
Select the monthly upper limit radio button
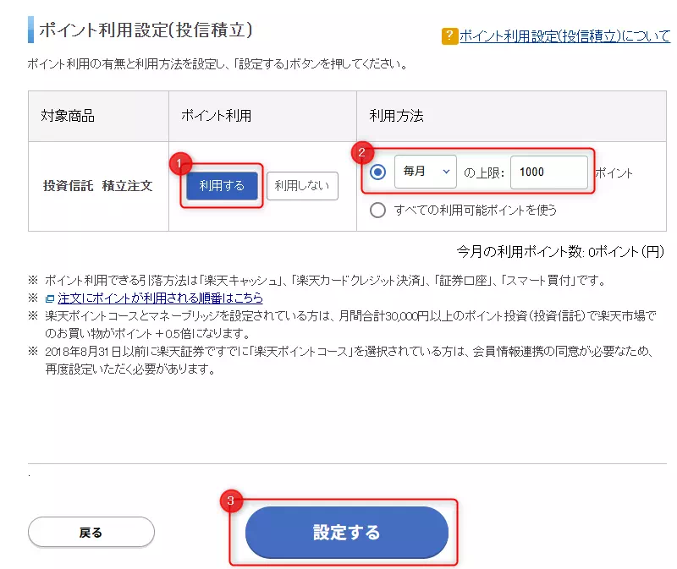click(x=378, y=172)
